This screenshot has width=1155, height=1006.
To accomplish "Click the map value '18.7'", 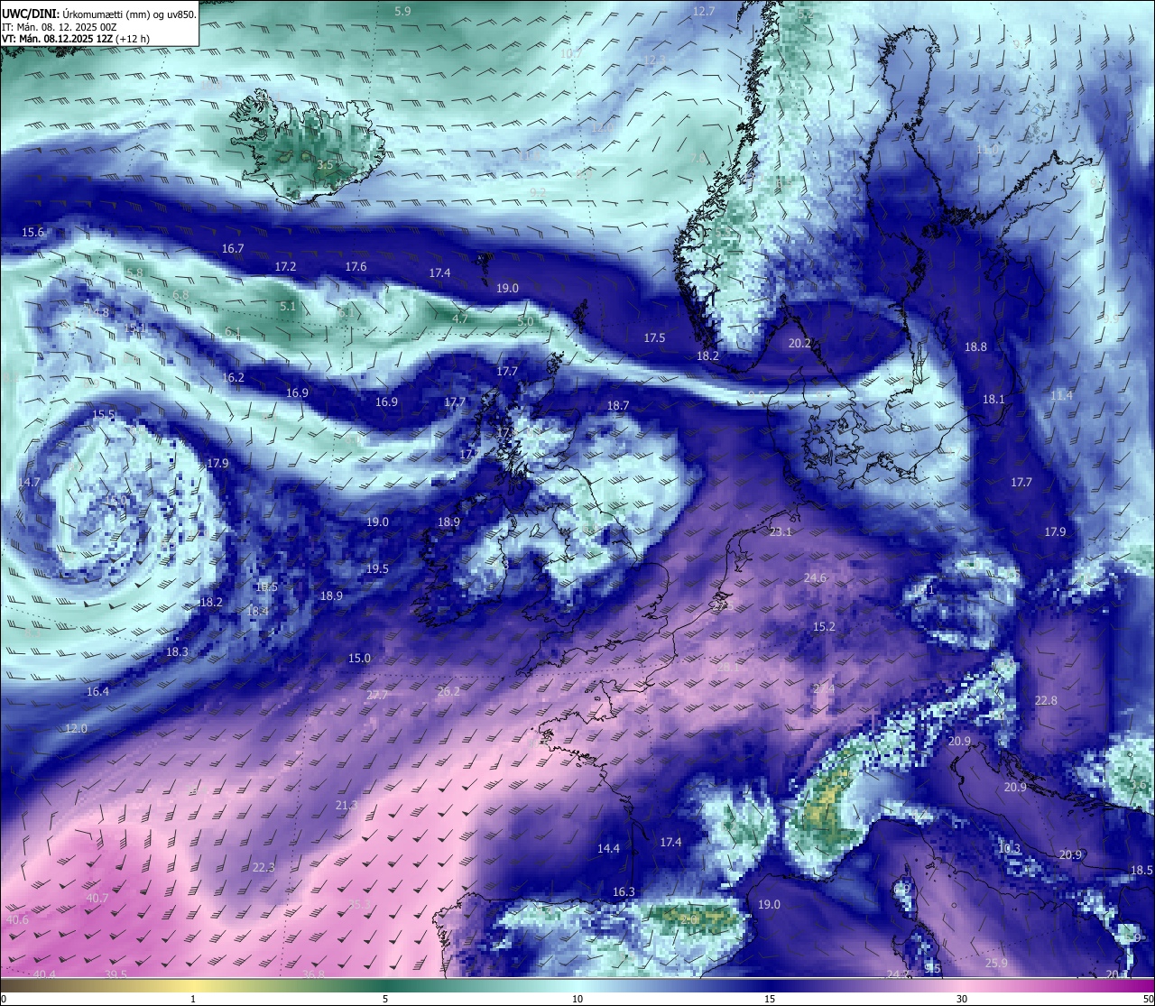I will click(x=618, y=407).
